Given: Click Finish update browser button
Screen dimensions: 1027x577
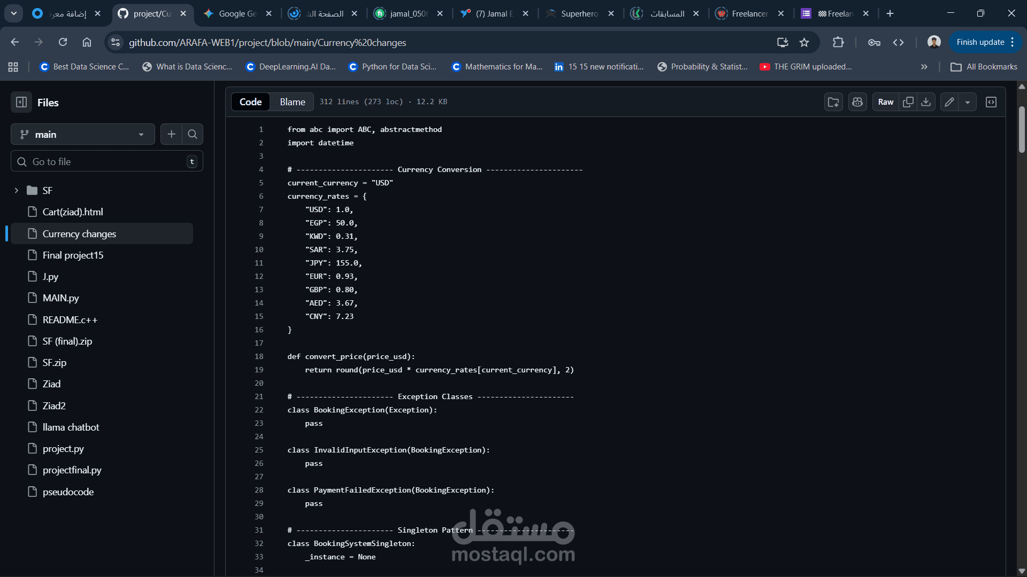Looking at the screenshot, I should (x=980, y=42).
